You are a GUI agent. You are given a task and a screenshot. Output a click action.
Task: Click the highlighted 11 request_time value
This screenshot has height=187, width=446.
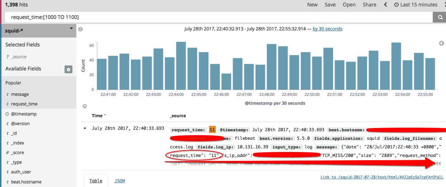tap(212, 130)
